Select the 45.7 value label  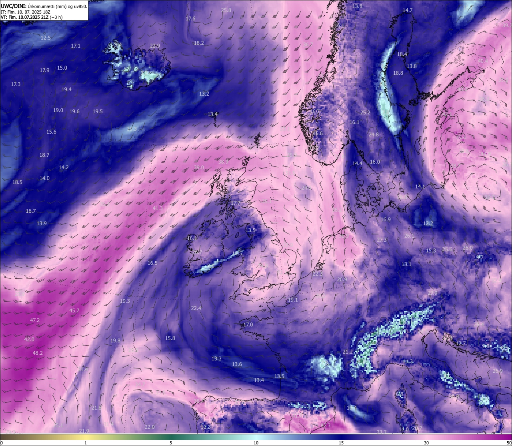click(x=74, y=310)
